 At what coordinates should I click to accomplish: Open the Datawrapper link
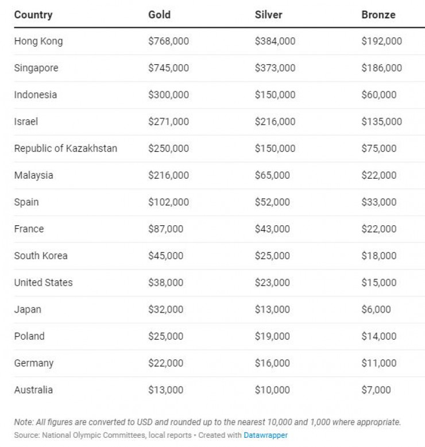(x=266, y=435)
